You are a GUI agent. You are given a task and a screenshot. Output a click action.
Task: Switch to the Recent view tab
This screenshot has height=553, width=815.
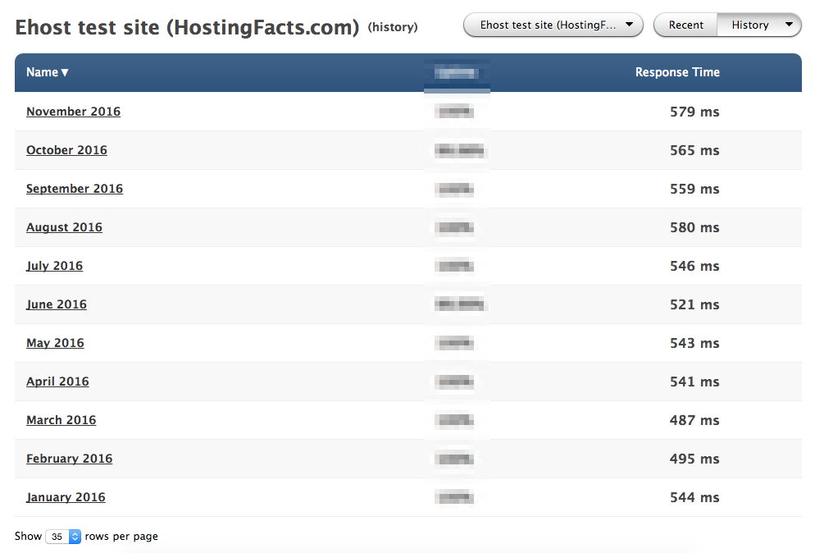coord(685,25)
